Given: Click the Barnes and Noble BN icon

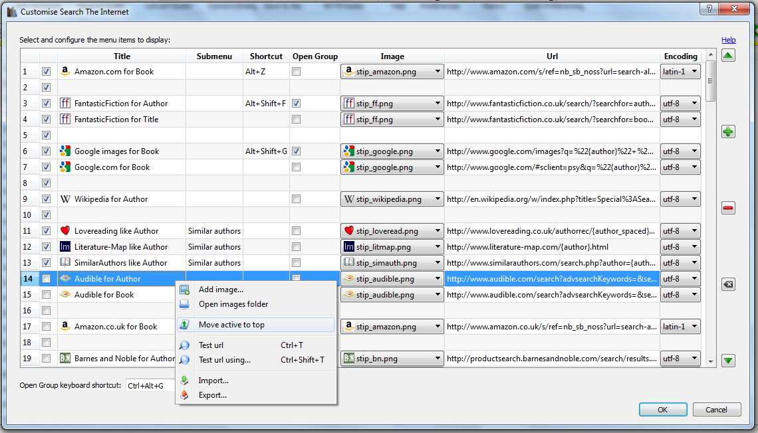Looking at the screenshot, I should 64,358.
